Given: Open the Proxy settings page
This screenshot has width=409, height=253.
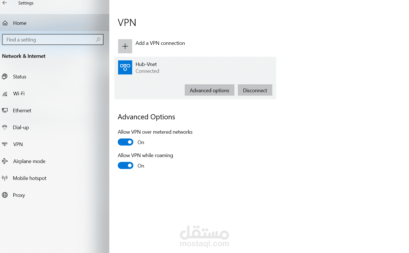Looking at the screenshot, I should click(x=19, y=195).
